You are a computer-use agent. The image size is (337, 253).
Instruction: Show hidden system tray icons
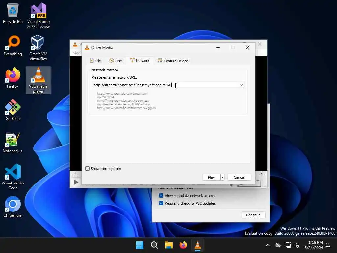pyautogui.click(x=268, y=245)
